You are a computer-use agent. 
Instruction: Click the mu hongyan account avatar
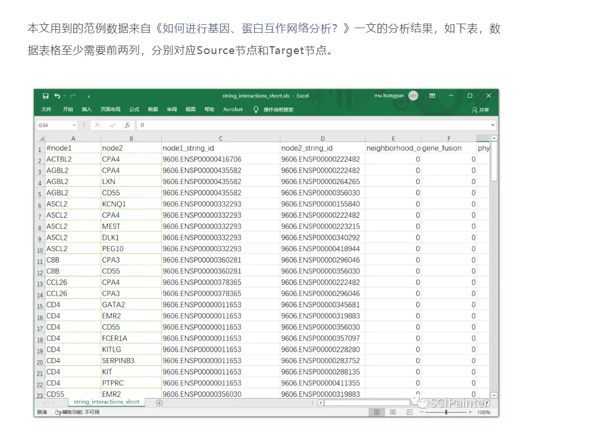pyautogui.click(x=414, y=96)
